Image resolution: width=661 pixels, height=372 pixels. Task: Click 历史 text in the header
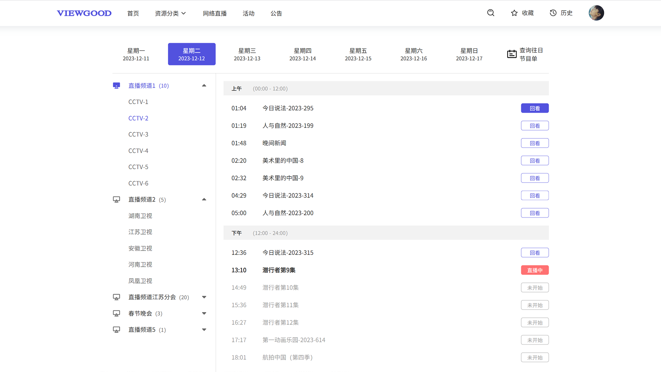tap(566, 13)
